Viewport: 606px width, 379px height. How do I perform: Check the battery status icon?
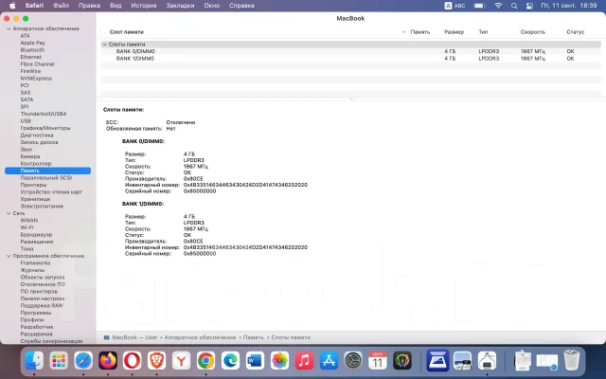click(480, 6)
